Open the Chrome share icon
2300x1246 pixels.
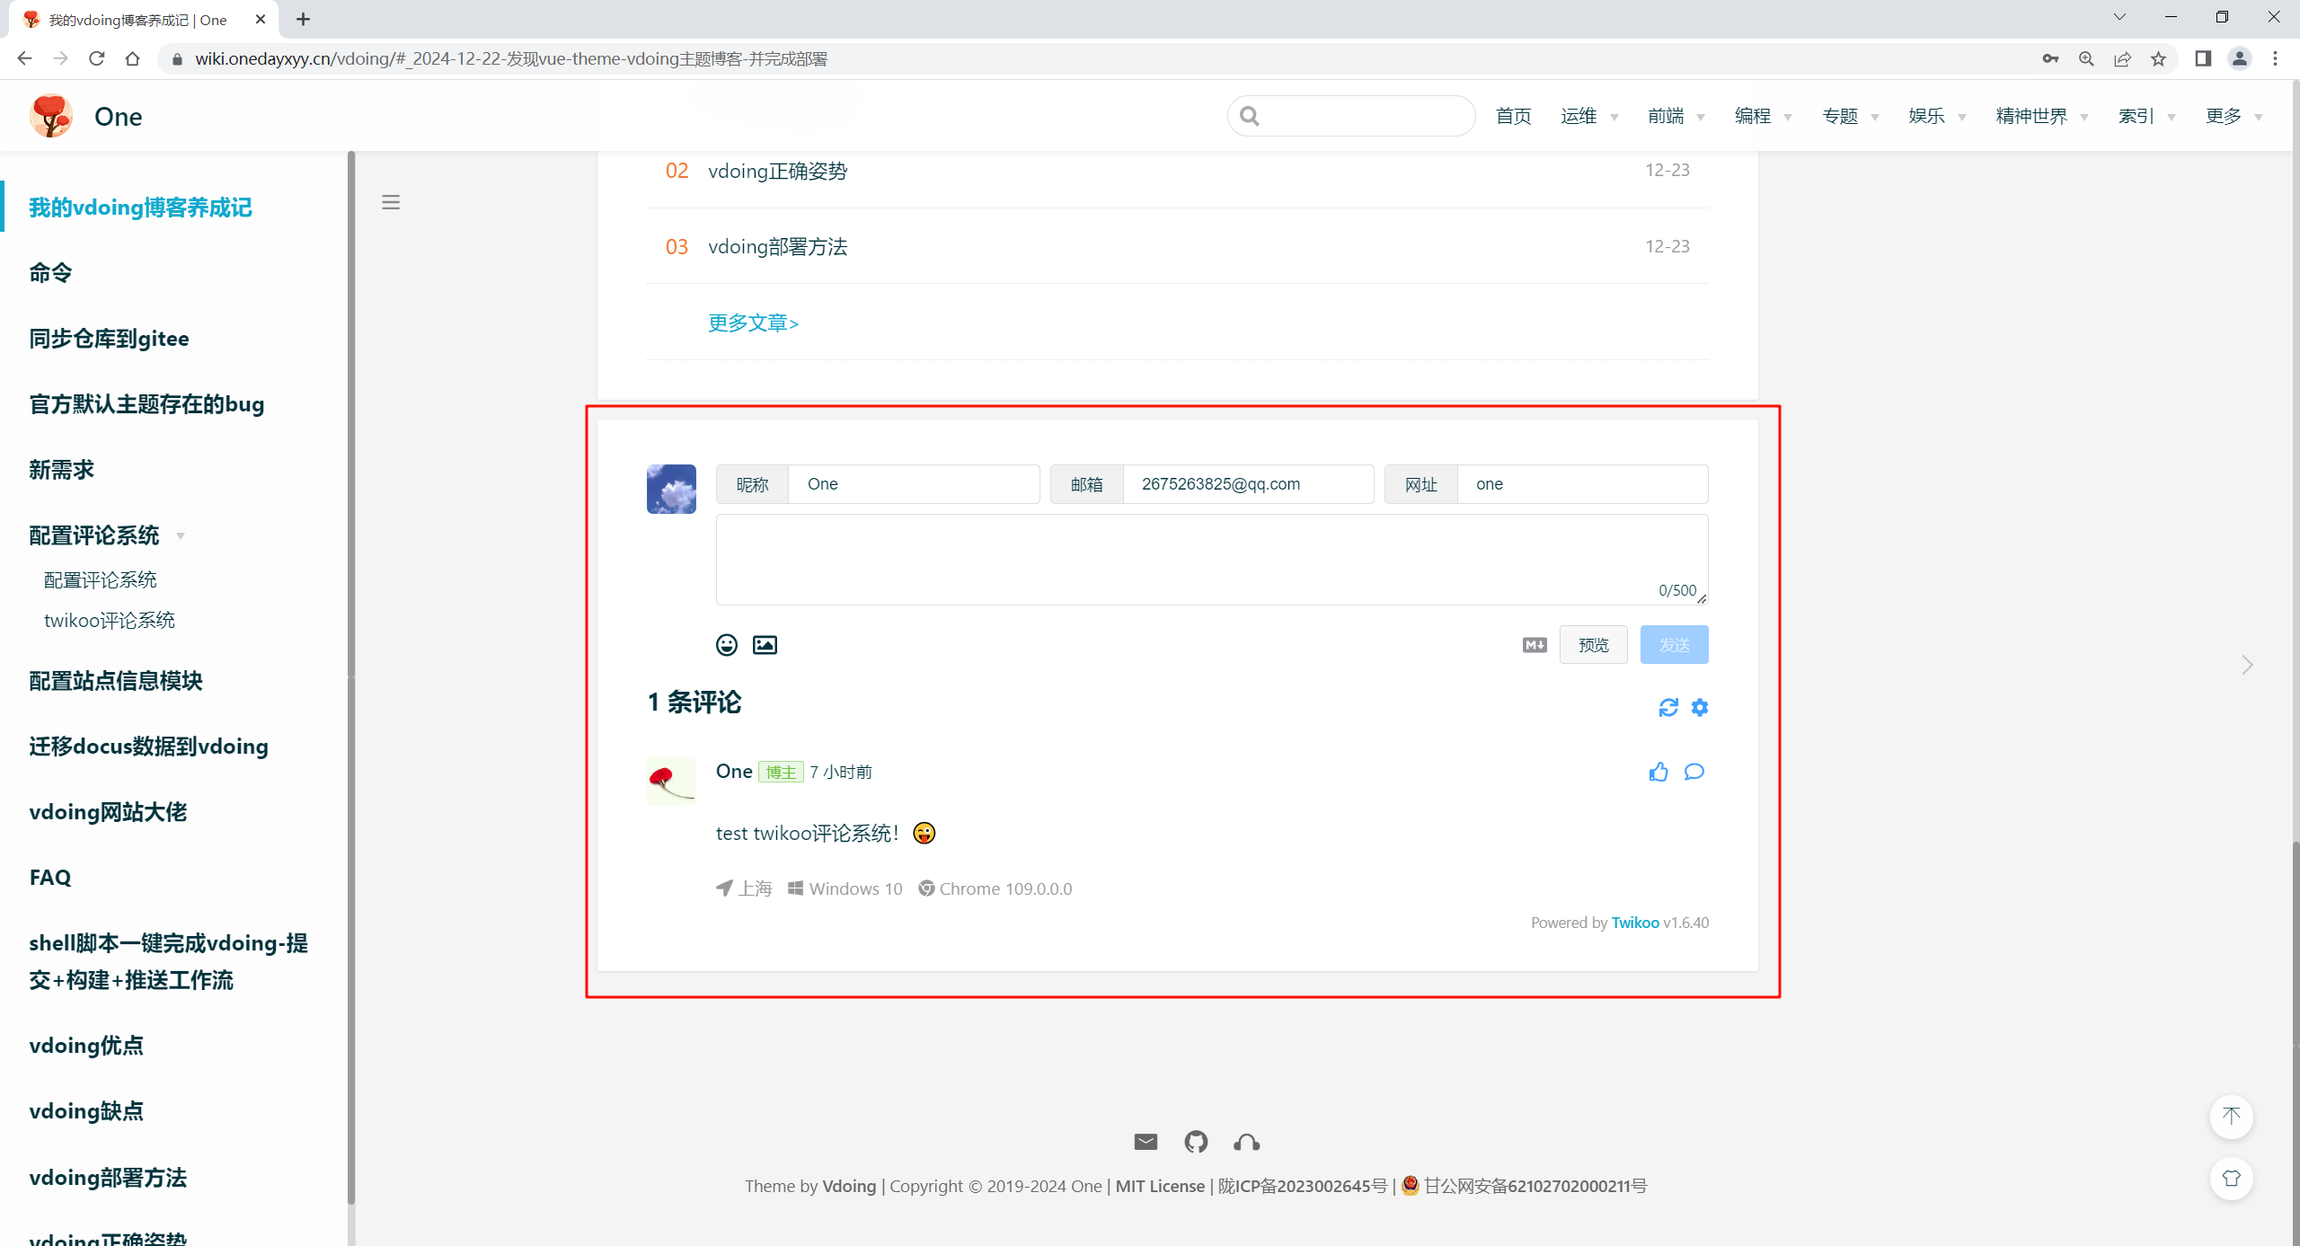(2122, 58)
